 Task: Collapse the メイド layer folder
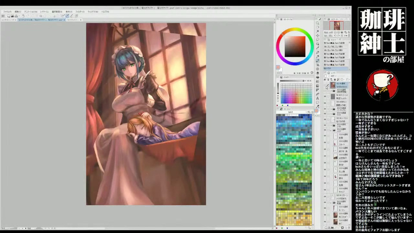point(331,130)
